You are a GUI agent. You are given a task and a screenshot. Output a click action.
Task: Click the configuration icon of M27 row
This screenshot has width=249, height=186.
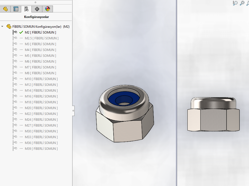pyautogui.click(x=15, y=125)
